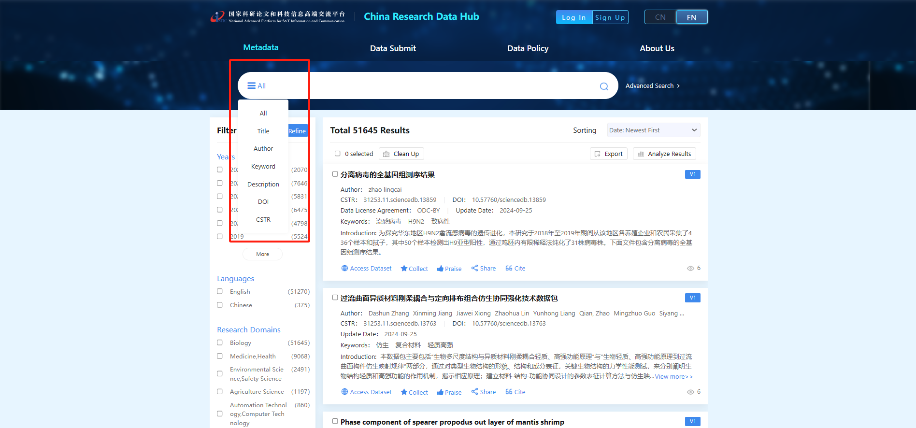Screen dimensions: 916x428
Task: Click into the main search input field
Action: [x=435, y=86]
